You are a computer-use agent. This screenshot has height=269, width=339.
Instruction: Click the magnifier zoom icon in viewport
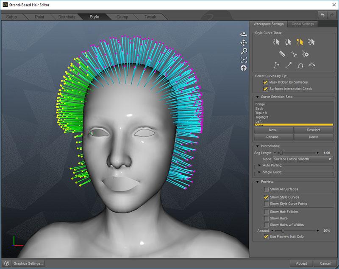tap(244, 51)
